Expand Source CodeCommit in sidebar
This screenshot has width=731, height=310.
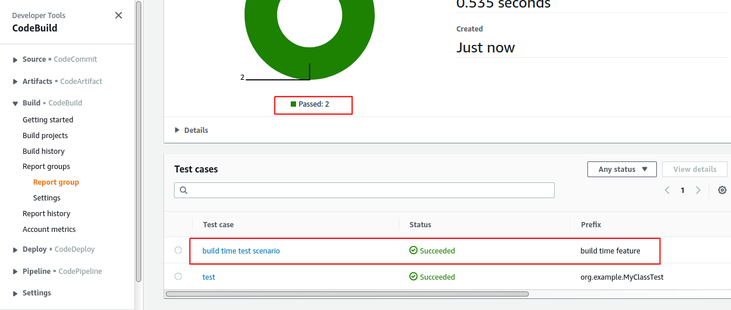coord(15,59)
